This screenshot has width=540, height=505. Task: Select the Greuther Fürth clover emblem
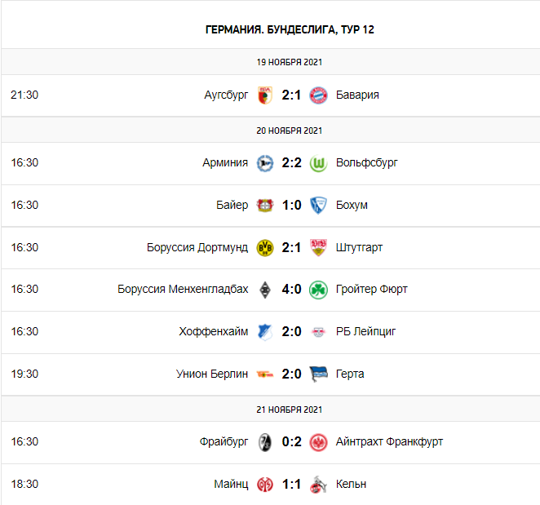[318, 289]
